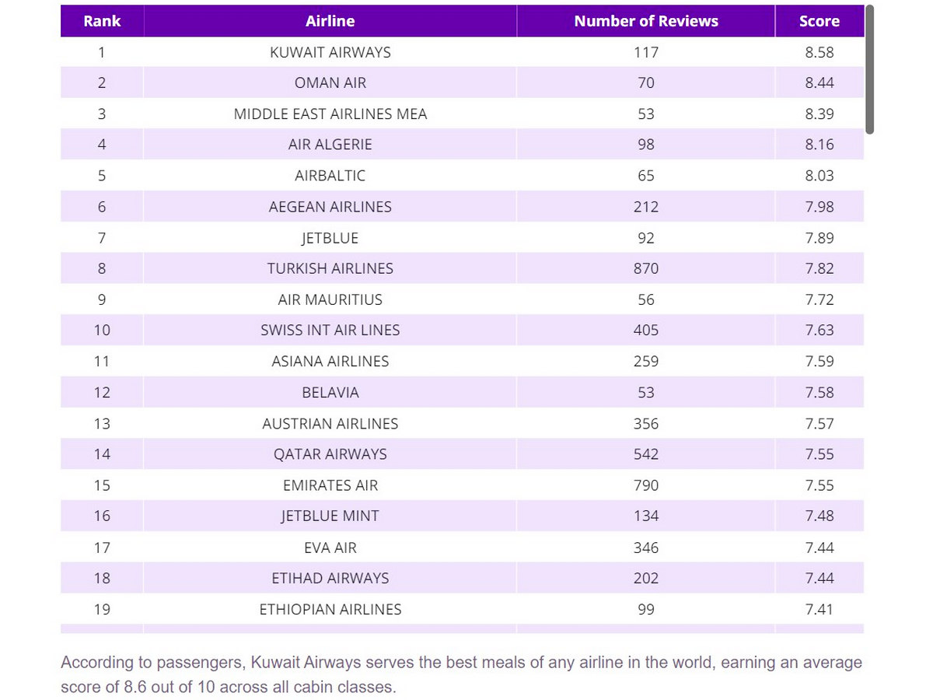Sort by Number of Reviews header
The height and width of the screenshot is (700, 933).
646,21
